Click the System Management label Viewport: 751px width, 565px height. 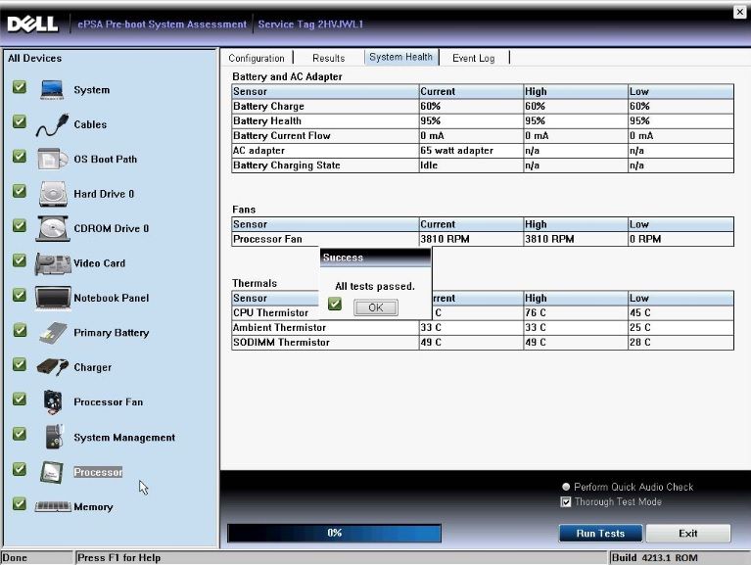[x=124, y=437]
